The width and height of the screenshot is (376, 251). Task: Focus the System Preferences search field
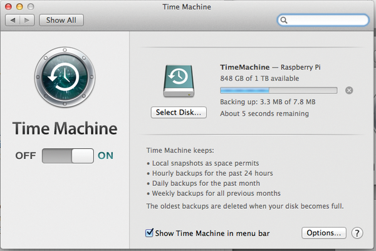coord(323,20)
